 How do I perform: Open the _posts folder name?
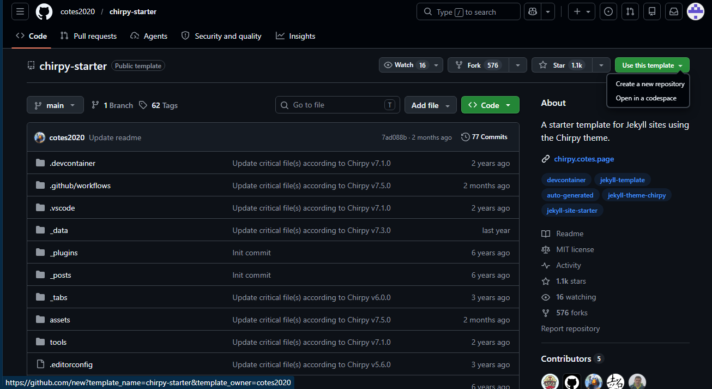tap(61, 275)
